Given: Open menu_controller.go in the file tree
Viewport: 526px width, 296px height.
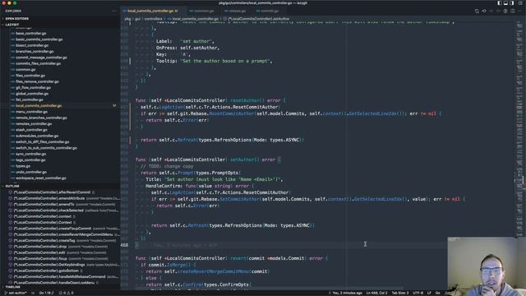Looking at the screenshot, I should tap(31, 112).
